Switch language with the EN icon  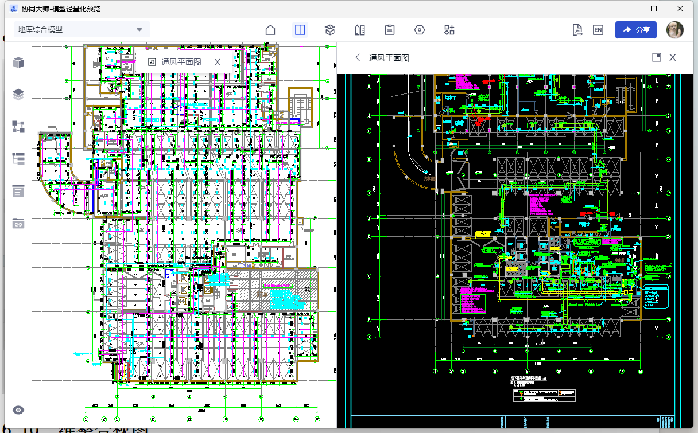pyautogui.click(x=598, y=30)
